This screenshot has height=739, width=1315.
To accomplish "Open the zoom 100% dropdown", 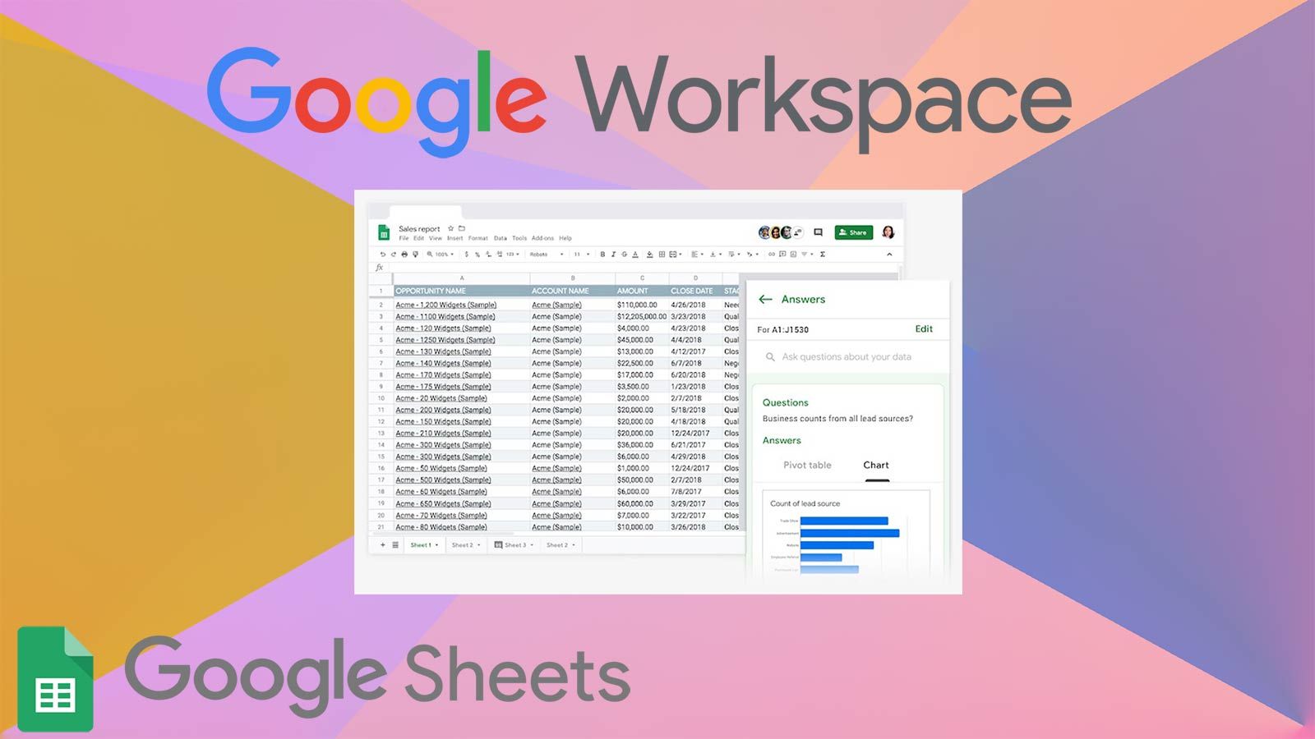I will [x=441, y=255].
